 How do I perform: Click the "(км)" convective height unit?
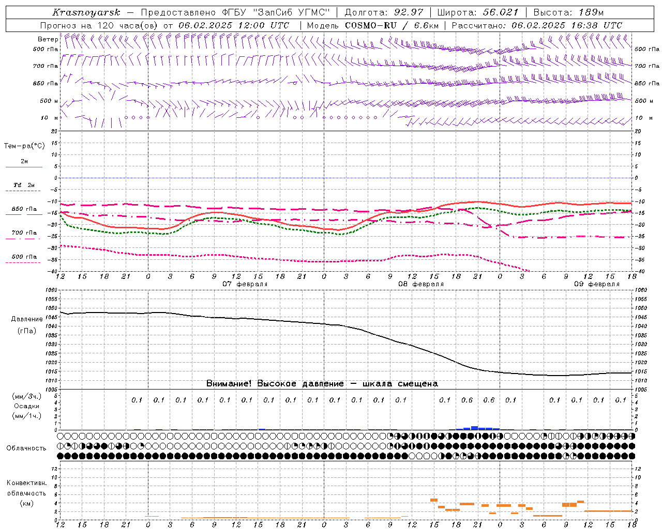26,503
